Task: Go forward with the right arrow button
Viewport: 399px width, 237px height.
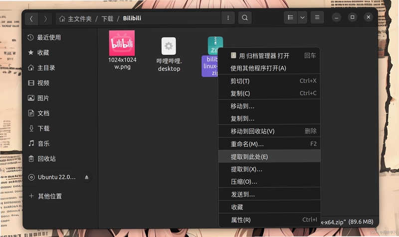Action: coord(45,18)
